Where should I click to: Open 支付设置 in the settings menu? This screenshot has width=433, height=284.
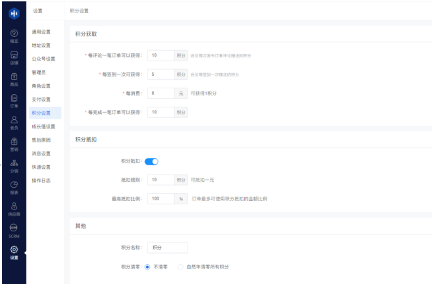coord(41,99)
